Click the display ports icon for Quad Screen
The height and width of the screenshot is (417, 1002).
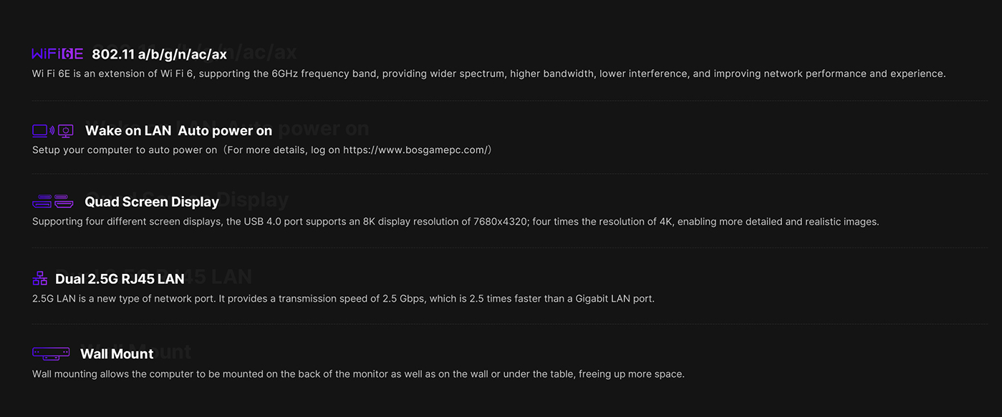click(53, 202)
